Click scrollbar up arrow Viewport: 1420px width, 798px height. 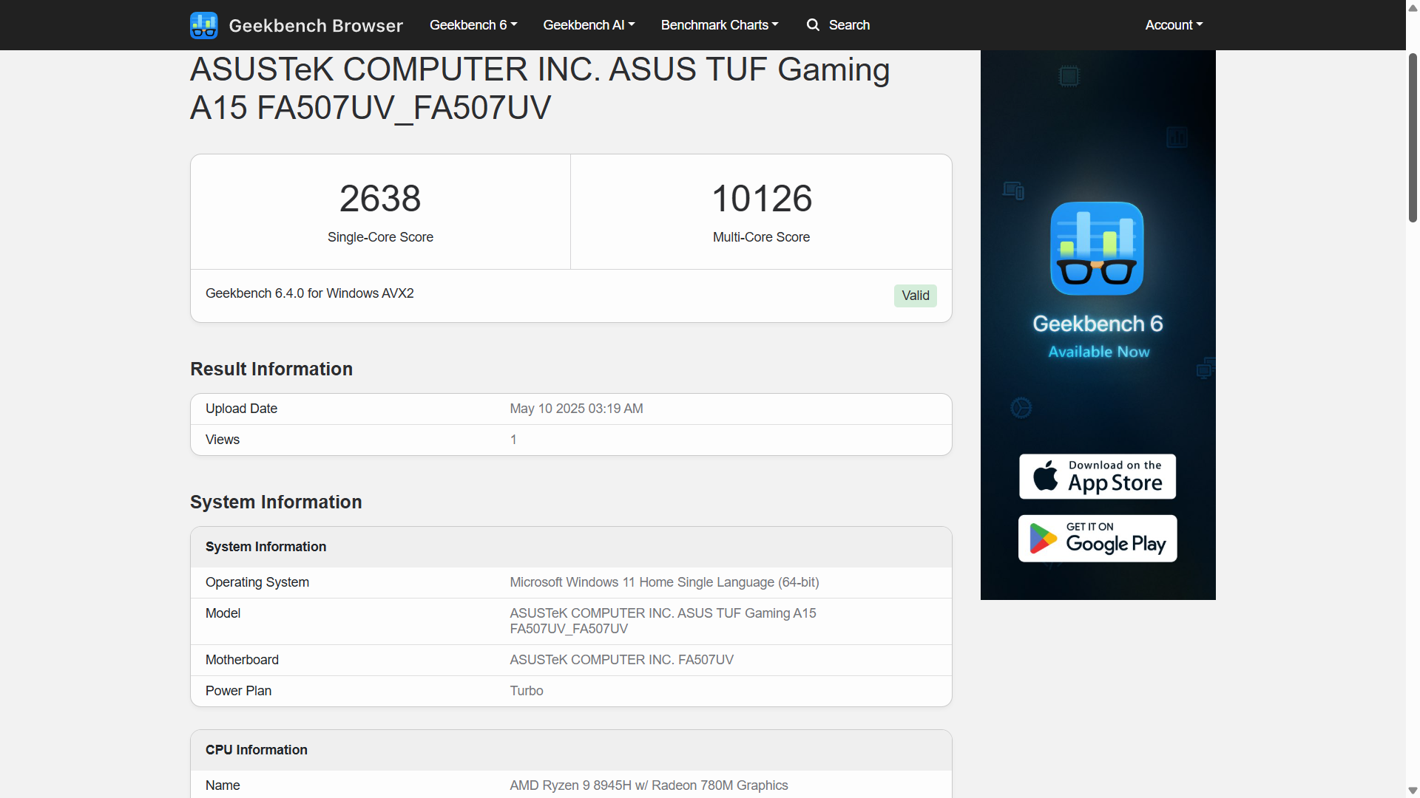(x=1413, y=7)
